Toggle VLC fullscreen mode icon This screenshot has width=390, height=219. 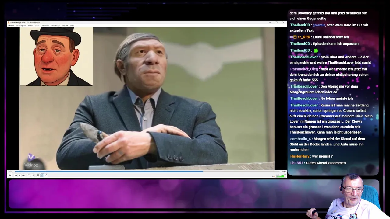pyautogui.click(x=29, y=175)
